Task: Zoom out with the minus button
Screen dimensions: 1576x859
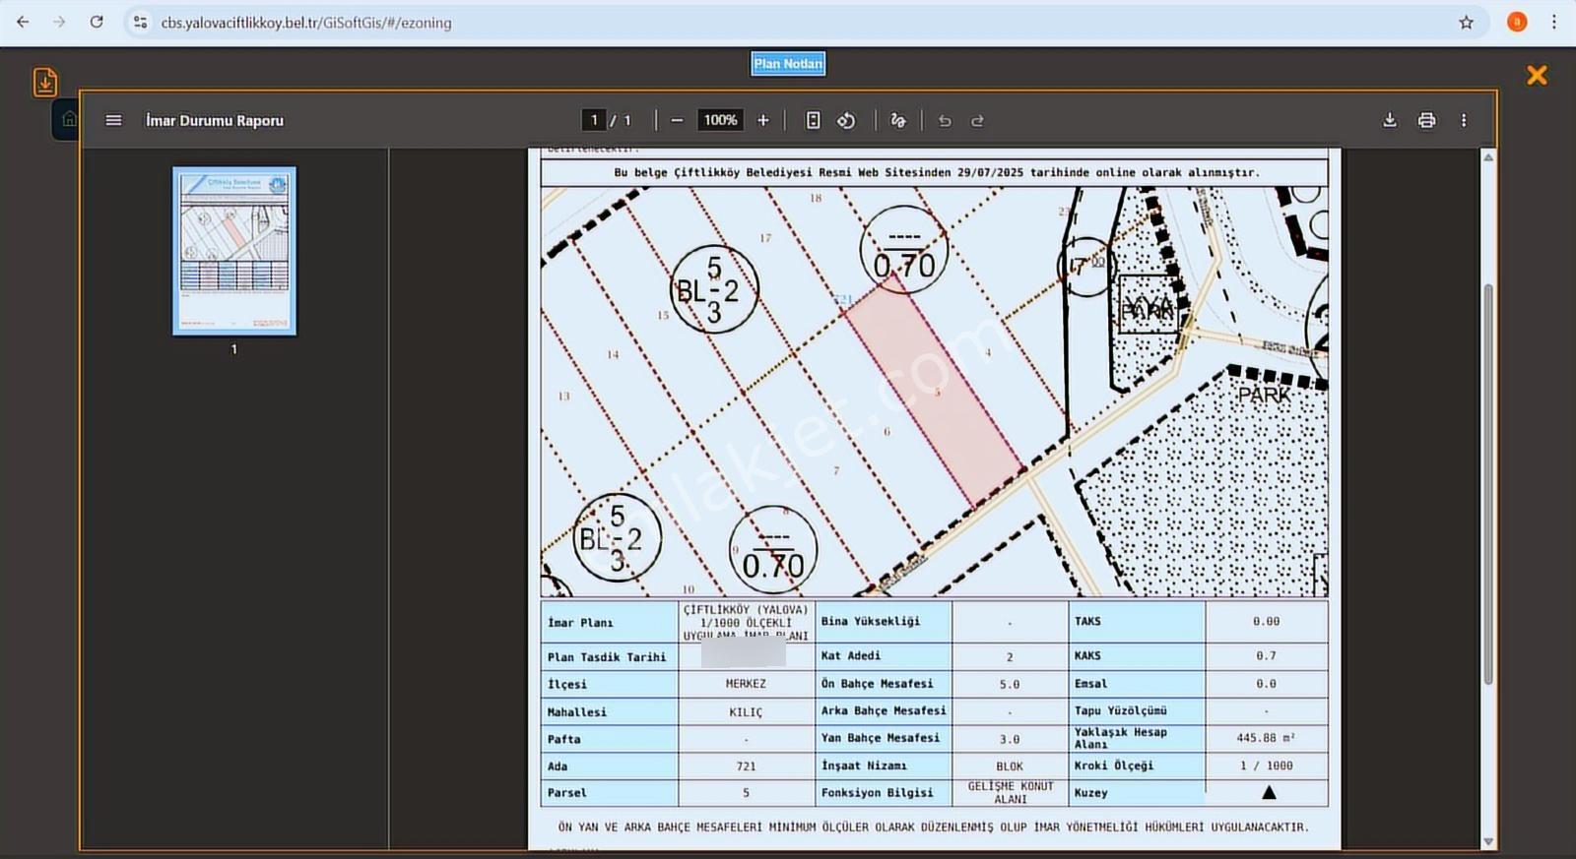Action: [x=677, y=120]
